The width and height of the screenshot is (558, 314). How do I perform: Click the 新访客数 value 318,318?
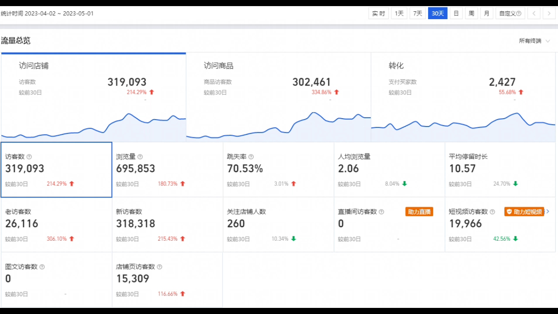point(136,224)
